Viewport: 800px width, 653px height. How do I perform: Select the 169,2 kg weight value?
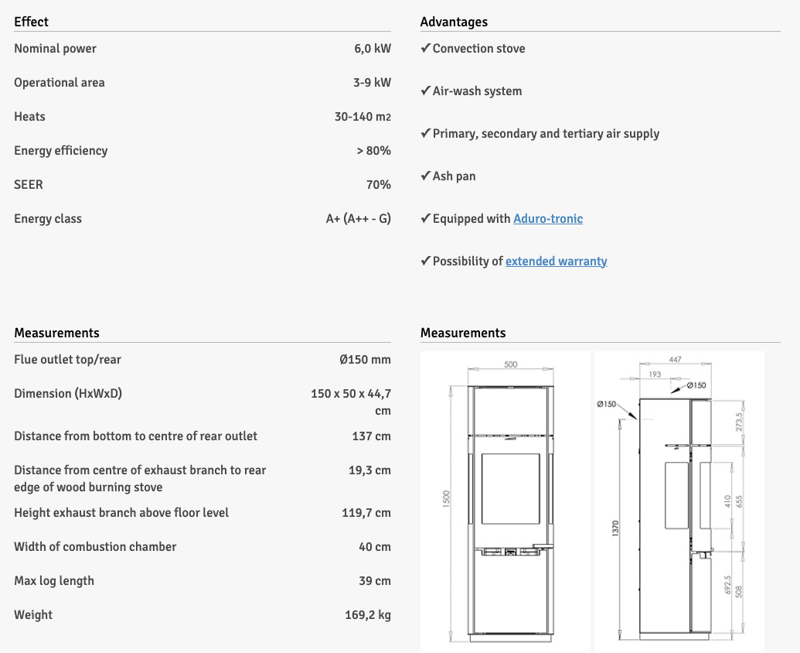tap(367, 615)
